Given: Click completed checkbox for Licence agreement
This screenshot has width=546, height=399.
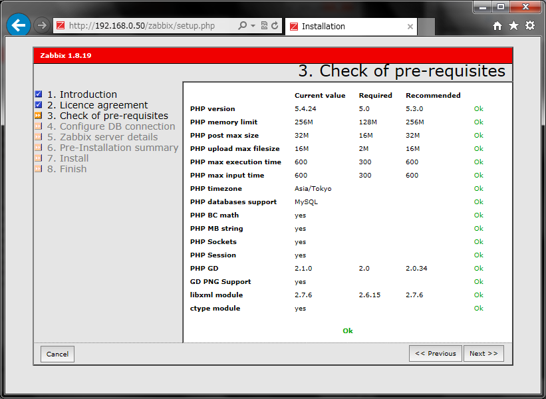Looking at the screenshot, I should click(39, 105).
